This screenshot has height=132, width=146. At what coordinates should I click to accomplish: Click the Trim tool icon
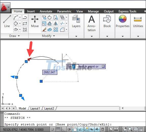(62, 24)
